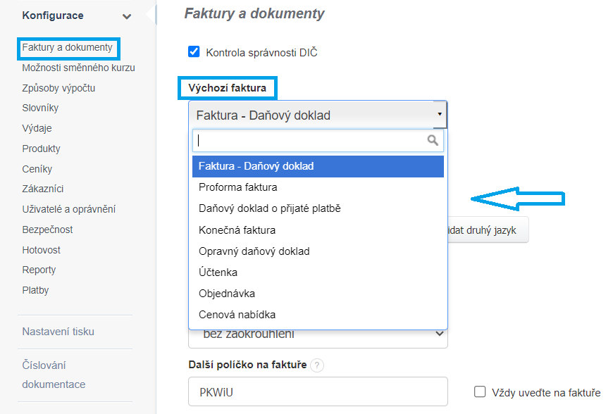
Task: Choose Konečná faktura option
Action: [237, 230]
